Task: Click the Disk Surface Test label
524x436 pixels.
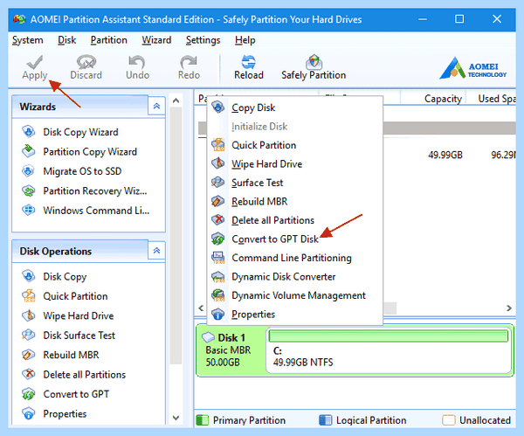Action: (79, 335)
